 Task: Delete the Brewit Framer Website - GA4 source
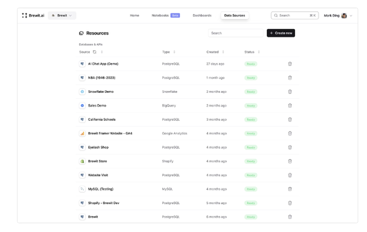[290, 133]
